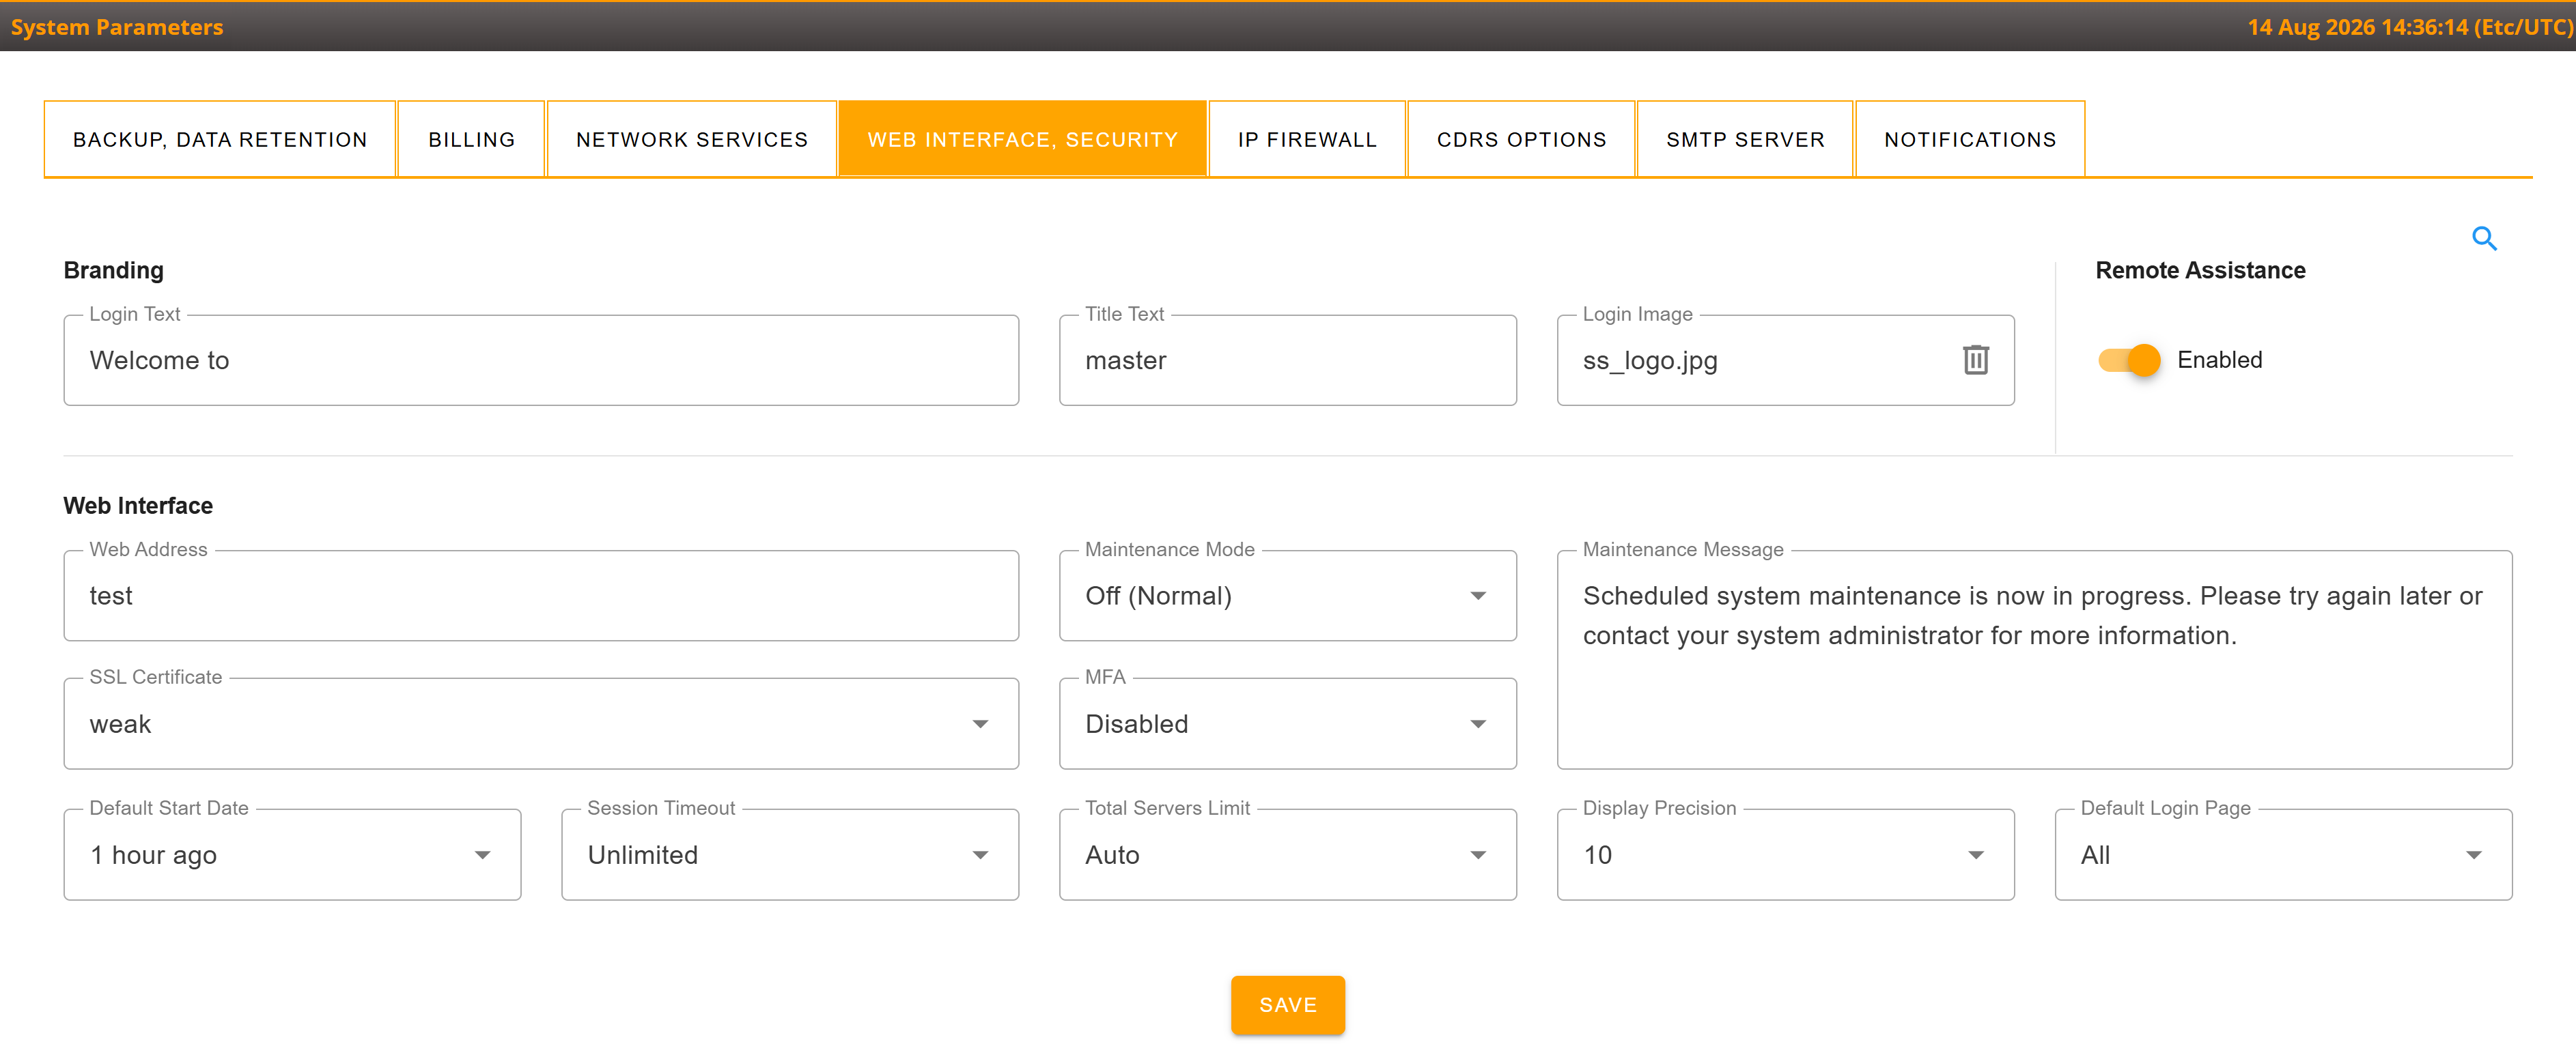
Task: Click into the Web Address field
Action: 541,596
